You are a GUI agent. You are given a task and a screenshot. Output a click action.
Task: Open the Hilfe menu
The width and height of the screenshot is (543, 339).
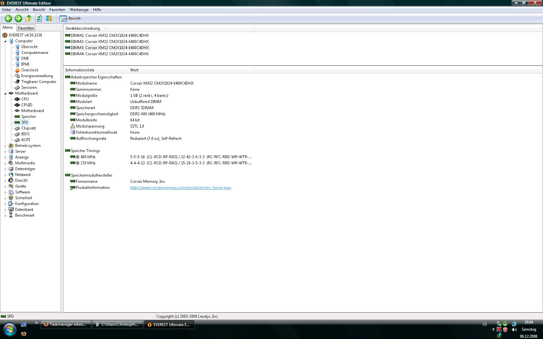(97, 10)
